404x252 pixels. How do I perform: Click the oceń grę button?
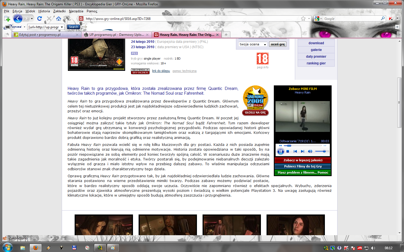(x=278, y=44)
